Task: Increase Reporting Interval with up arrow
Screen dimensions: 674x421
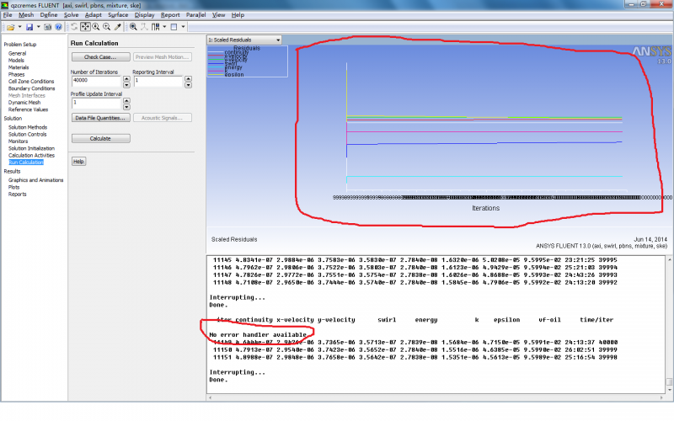Action: tap(188, 78)
